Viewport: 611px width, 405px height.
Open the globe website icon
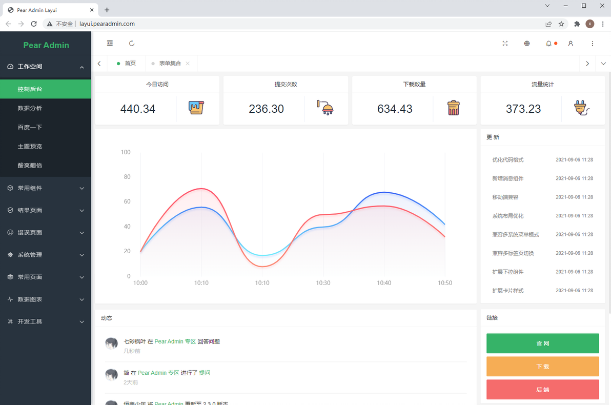(x=527, y=43)
